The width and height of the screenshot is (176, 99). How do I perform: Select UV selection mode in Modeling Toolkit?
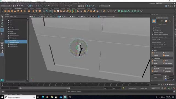[170, 21]
